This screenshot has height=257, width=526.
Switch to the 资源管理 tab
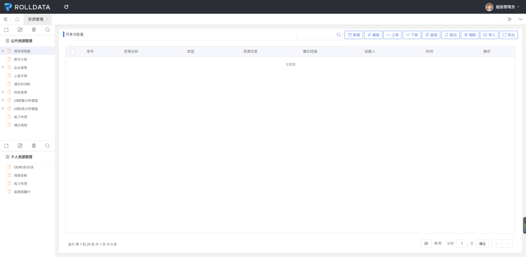click(x=36, y=19)
